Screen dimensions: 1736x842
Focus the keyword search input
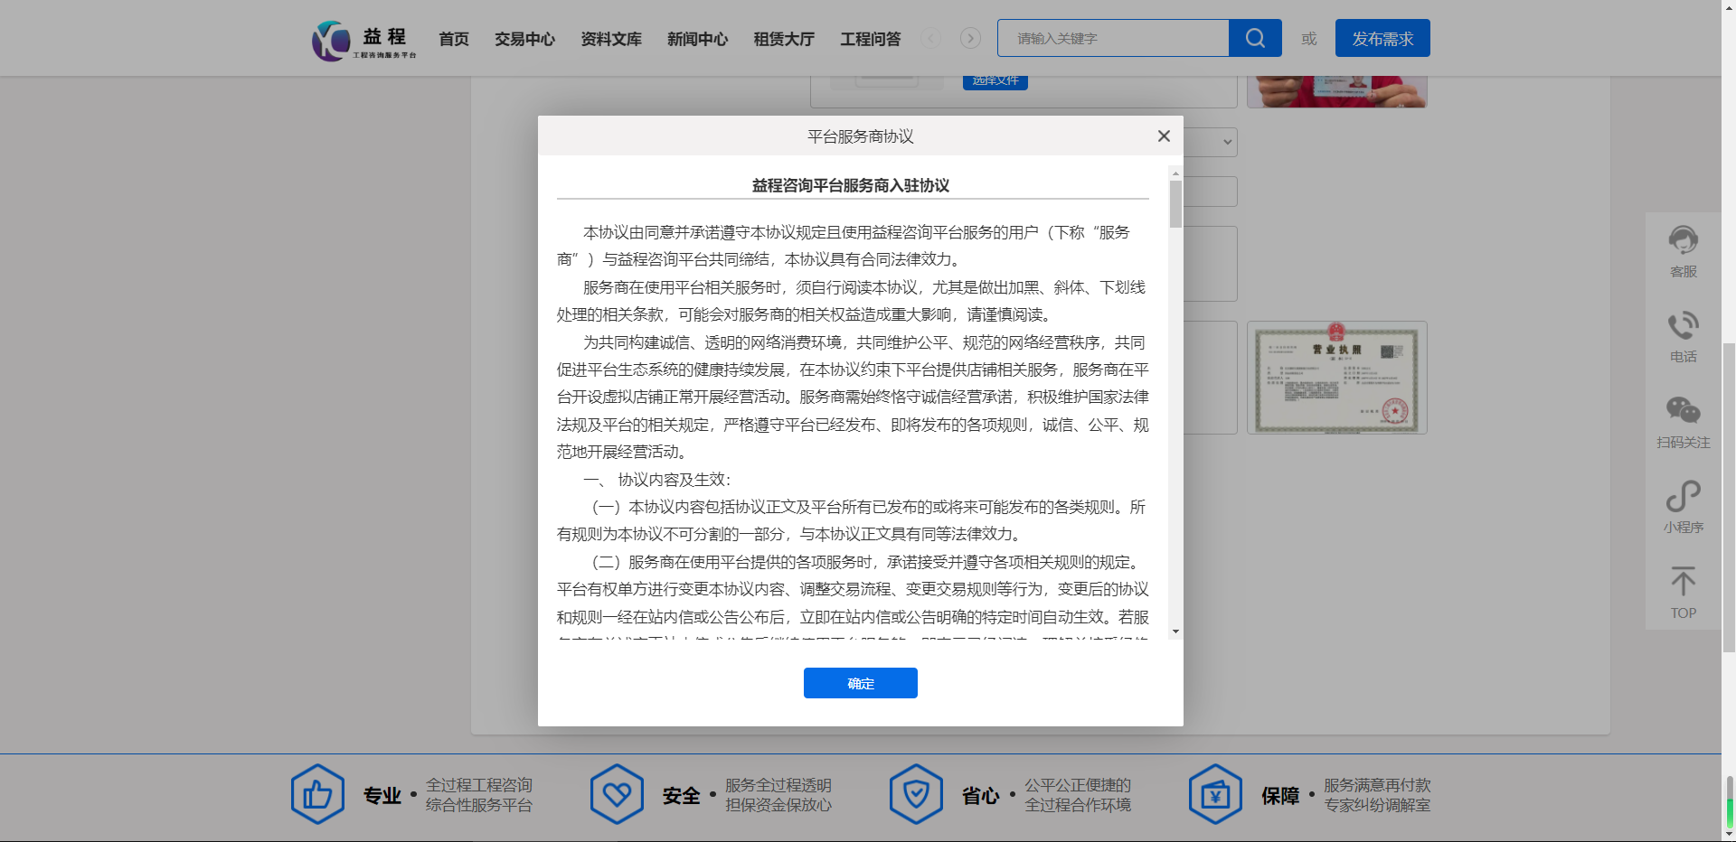[1113, 38]
